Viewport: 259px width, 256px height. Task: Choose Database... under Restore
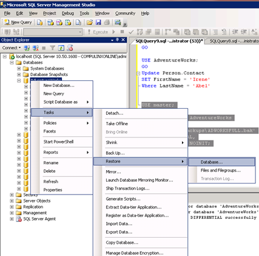coord(221,162)
